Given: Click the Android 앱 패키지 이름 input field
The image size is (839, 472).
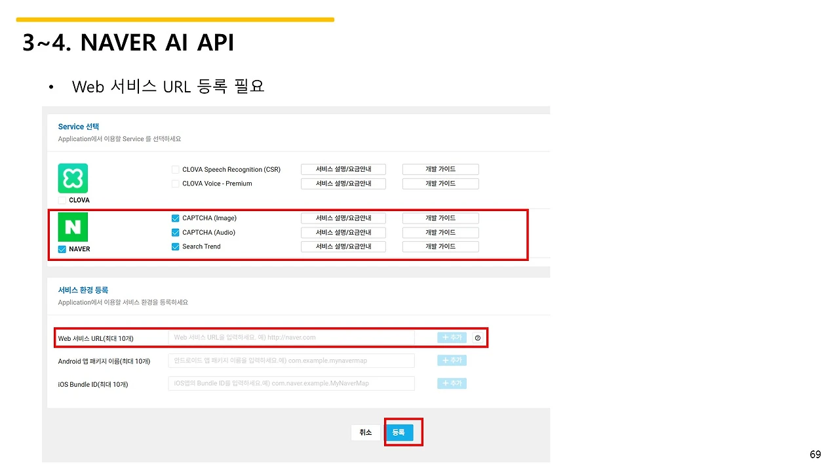Looking at the screenshot, I should coord(292,361).
